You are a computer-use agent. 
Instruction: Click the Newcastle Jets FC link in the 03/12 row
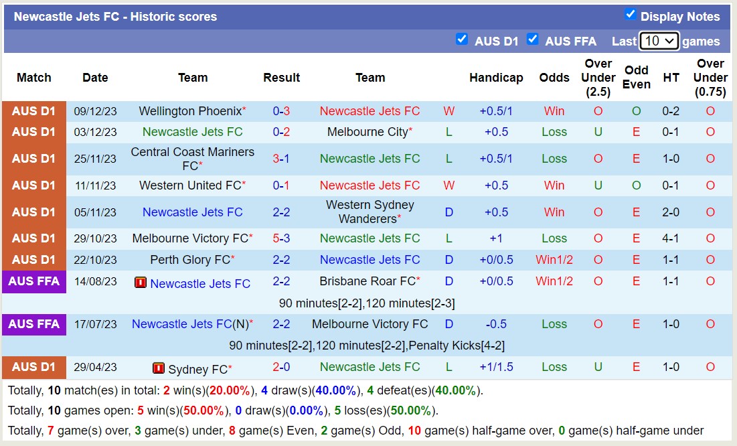click(193, 132)
